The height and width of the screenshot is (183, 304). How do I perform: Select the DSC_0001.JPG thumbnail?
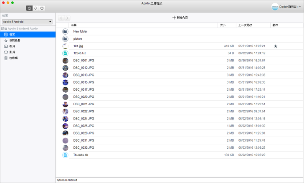click(x=65, y=61)
